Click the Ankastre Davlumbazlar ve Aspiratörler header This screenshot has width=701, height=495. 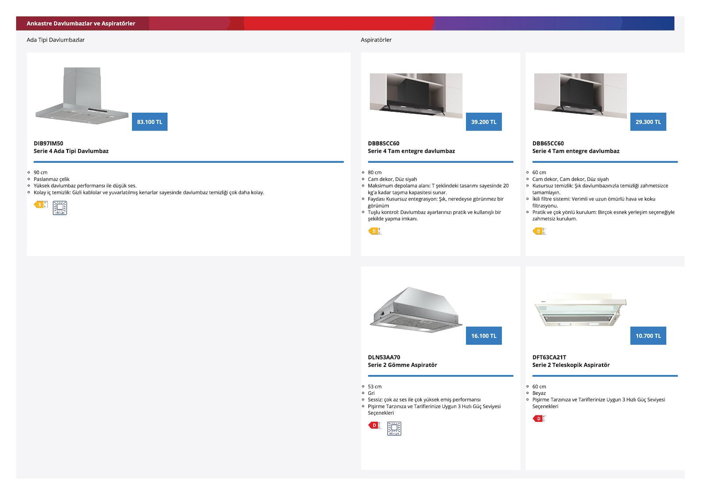pos(81,24)
